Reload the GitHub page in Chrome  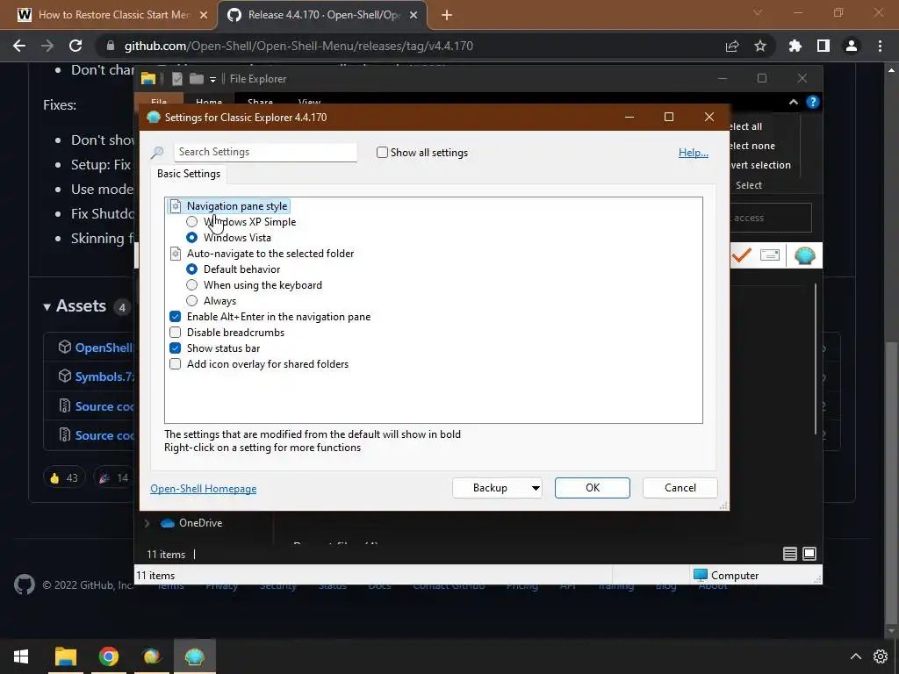point(76,46)
